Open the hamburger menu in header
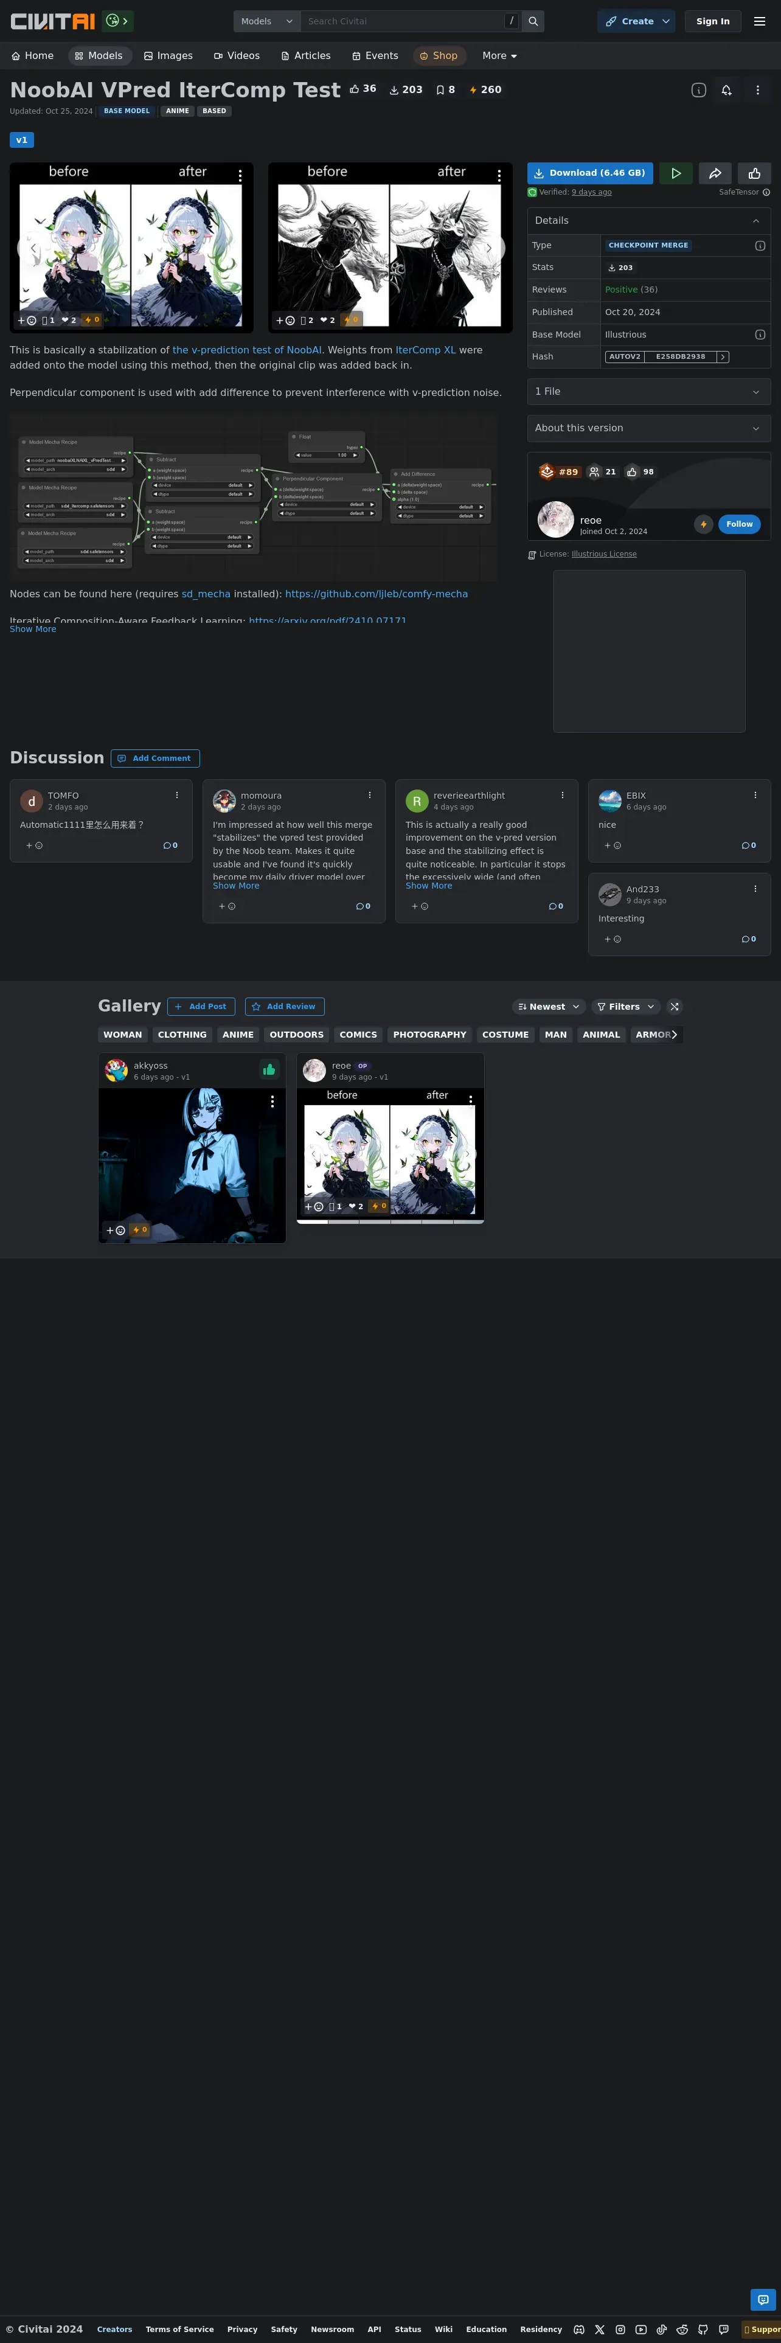The width and height of the screenshot is (781, 2343). pos(759,21)
